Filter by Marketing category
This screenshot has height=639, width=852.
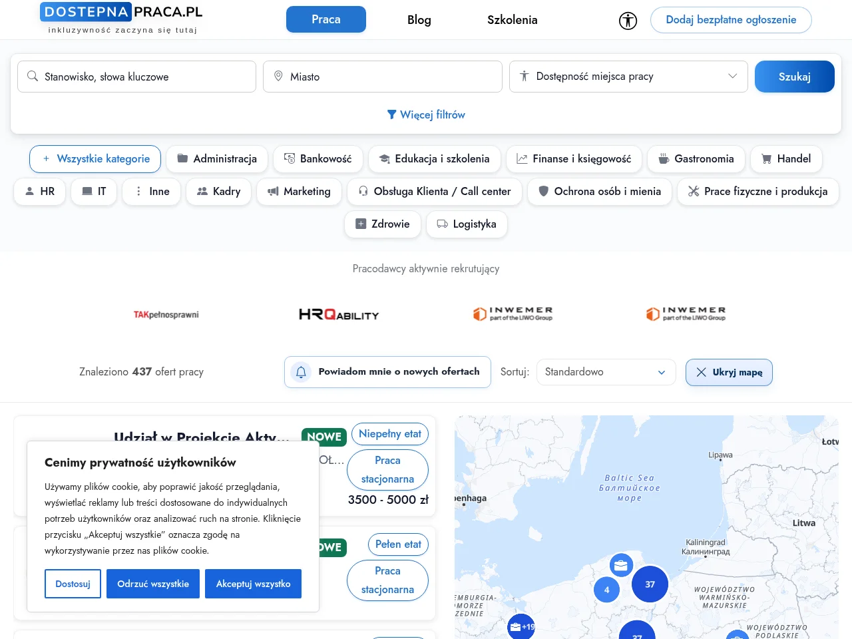(x=300, y=191)
